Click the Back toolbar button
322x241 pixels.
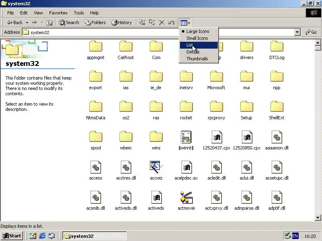15,22
